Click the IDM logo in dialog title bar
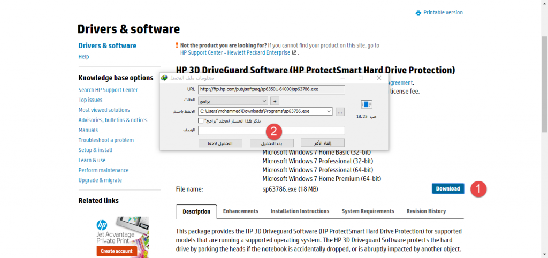 [x=164, y=78]
